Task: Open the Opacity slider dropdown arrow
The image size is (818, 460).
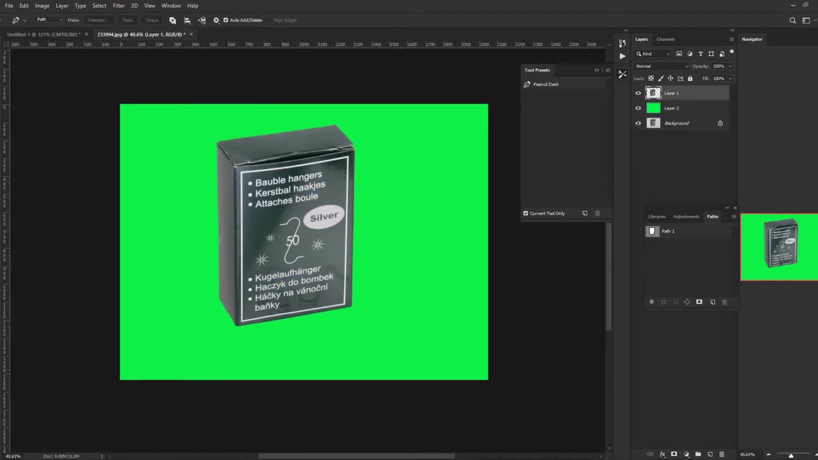Action: pyautogui.click(x=730, y=66)
